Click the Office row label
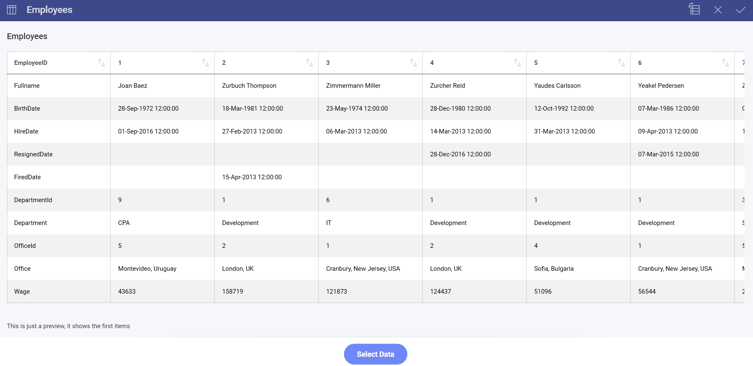This screenshot has height=366, width=753. click(22, 269)
